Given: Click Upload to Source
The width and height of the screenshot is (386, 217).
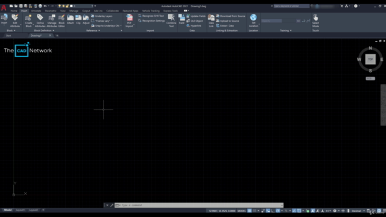Looking at the screenshot, I should (228, 21).
